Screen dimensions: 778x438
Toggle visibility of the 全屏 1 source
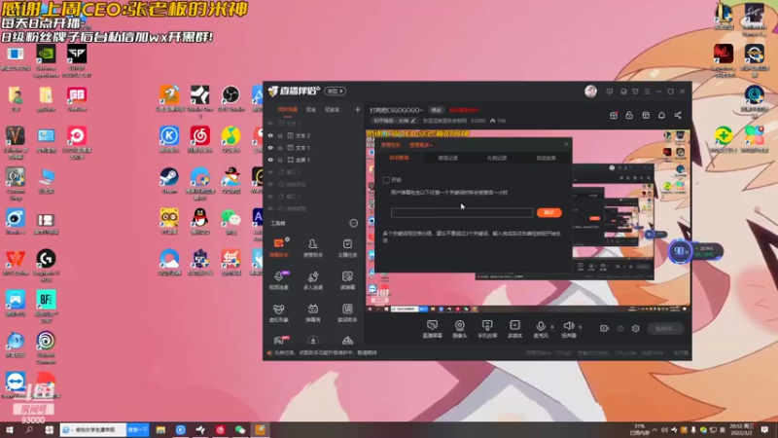[x=270, y=160]
